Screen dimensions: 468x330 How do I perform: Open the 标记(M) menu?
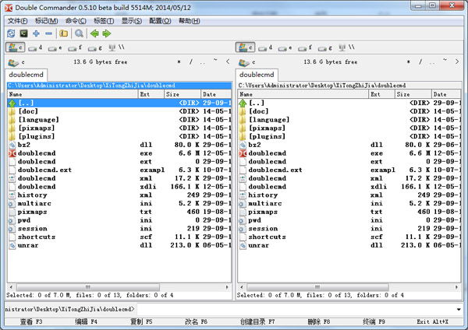click(x=46, y=21)
